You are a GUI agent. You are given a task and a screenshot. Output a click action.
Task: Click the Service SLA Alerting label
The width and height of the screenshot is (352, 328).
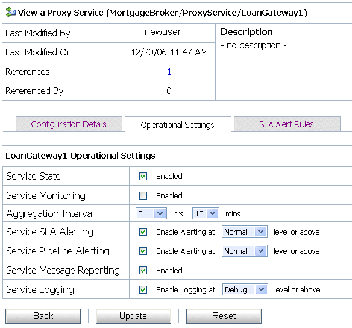click(x=49, y=232)
